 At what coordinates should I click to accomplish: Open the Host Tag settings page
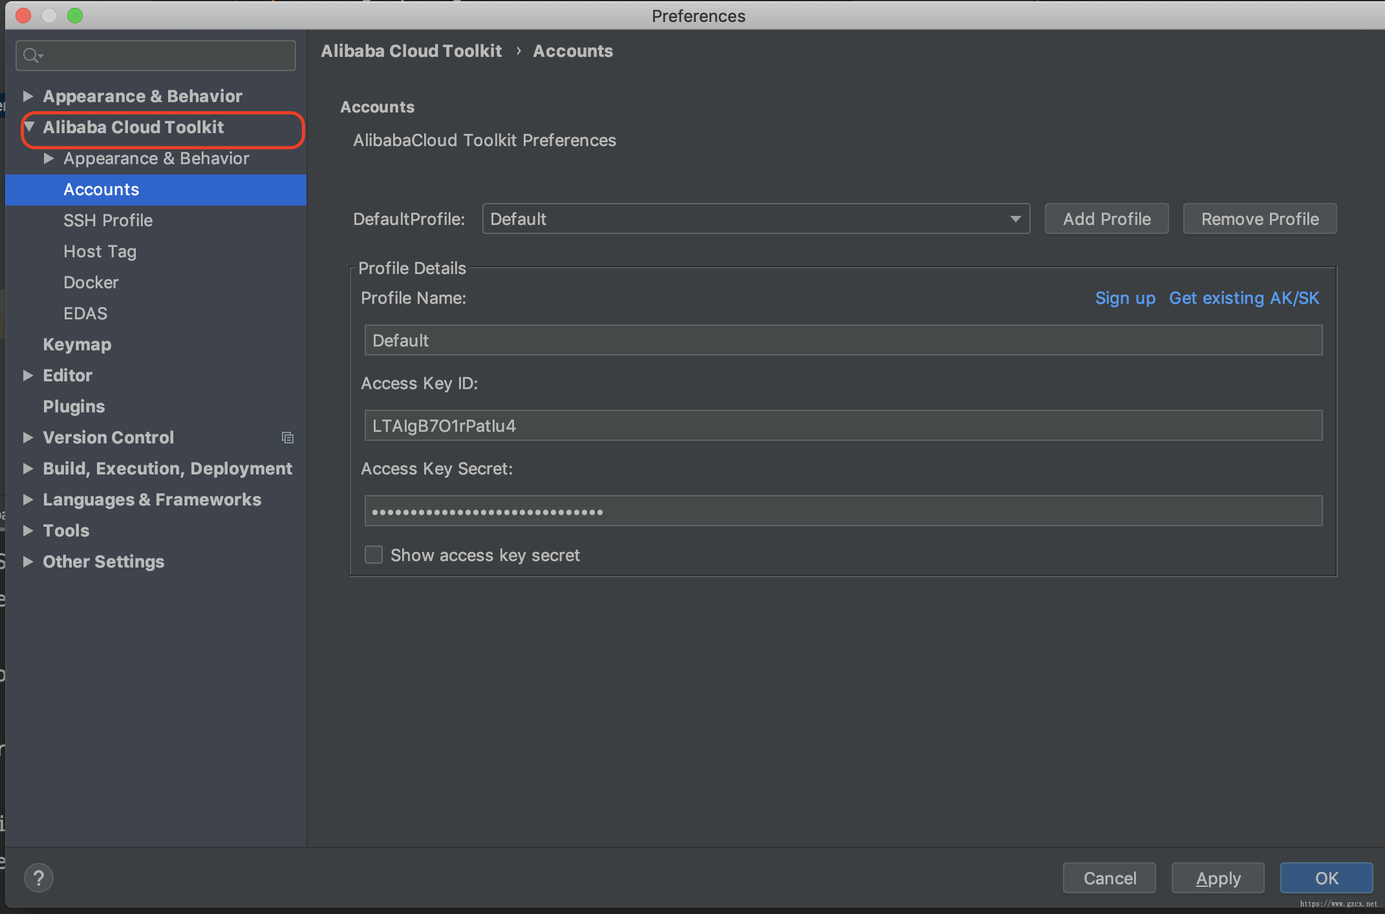(x=100, y=251)
